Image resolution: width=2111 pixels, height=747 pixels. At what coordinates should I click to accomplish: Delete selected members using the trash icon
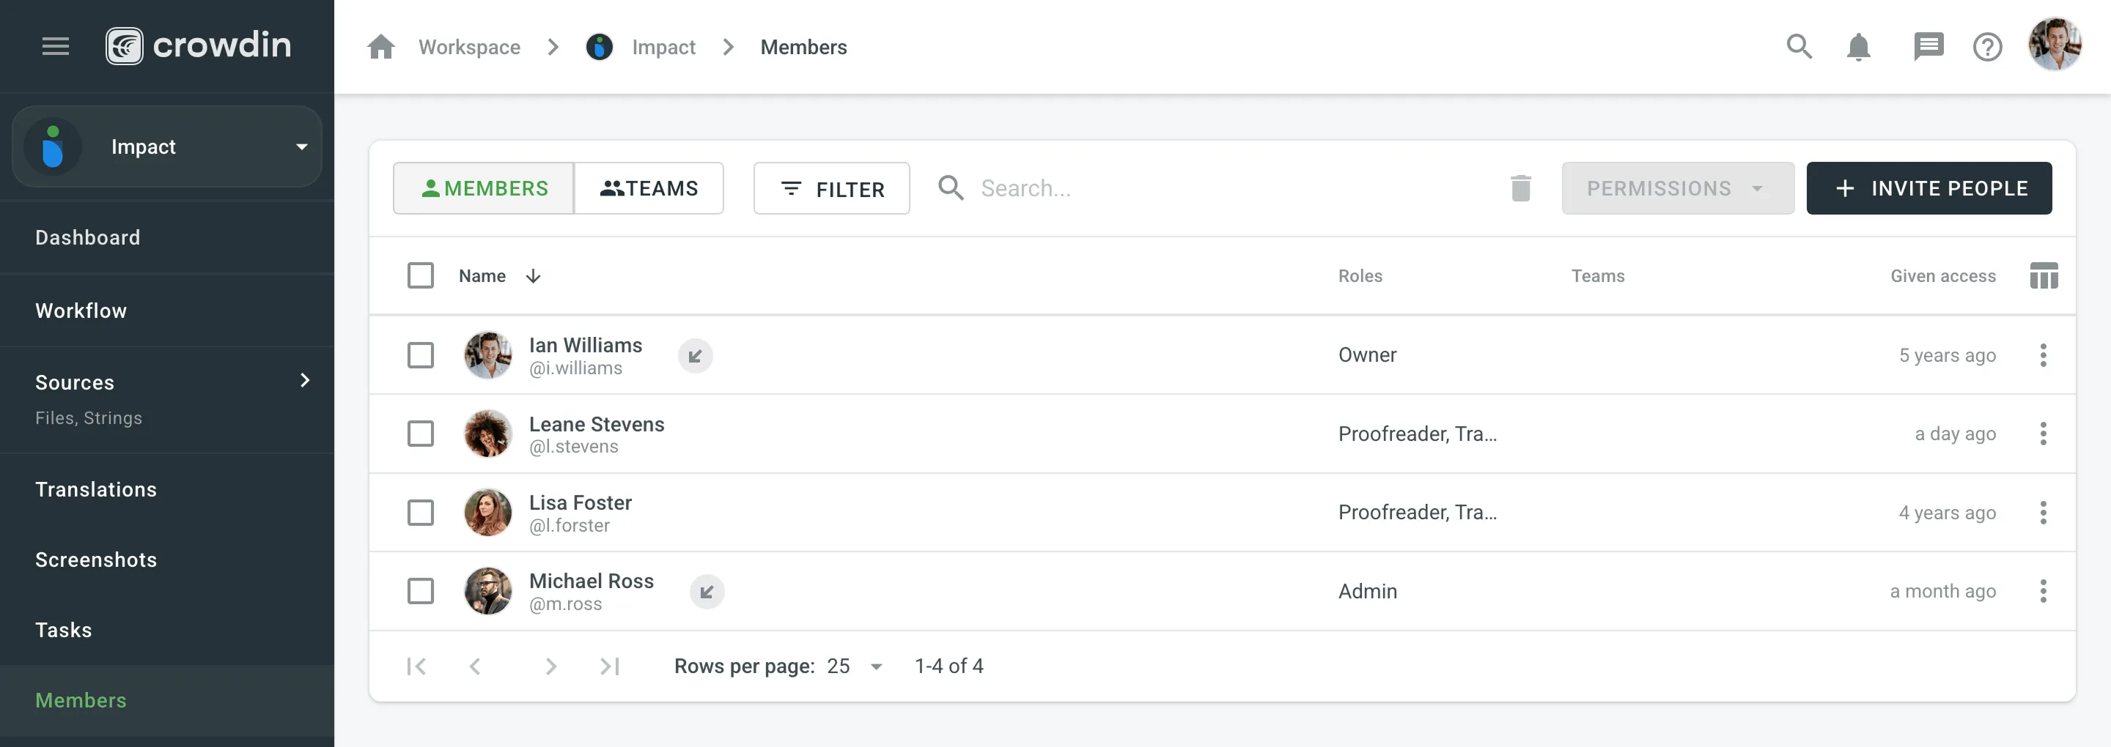(x=1521, y=187)
